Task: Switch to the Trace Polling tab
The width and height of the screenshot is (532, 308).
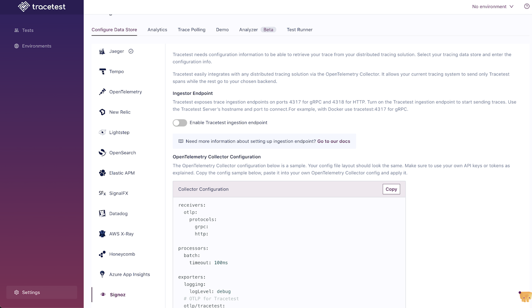Action: pyautogui.click(x=192, y=30)
